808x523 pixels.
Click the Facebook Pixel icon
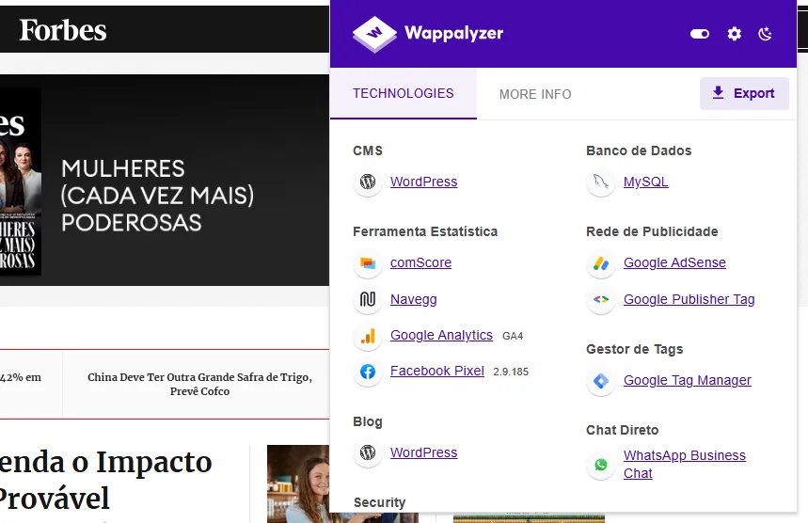[x=368, y=371]
